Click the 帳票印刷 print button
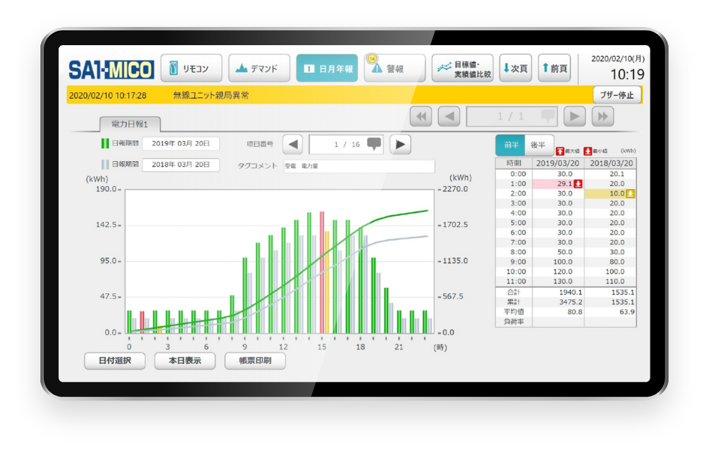This screenshot has height=455, width=709. 255,361
